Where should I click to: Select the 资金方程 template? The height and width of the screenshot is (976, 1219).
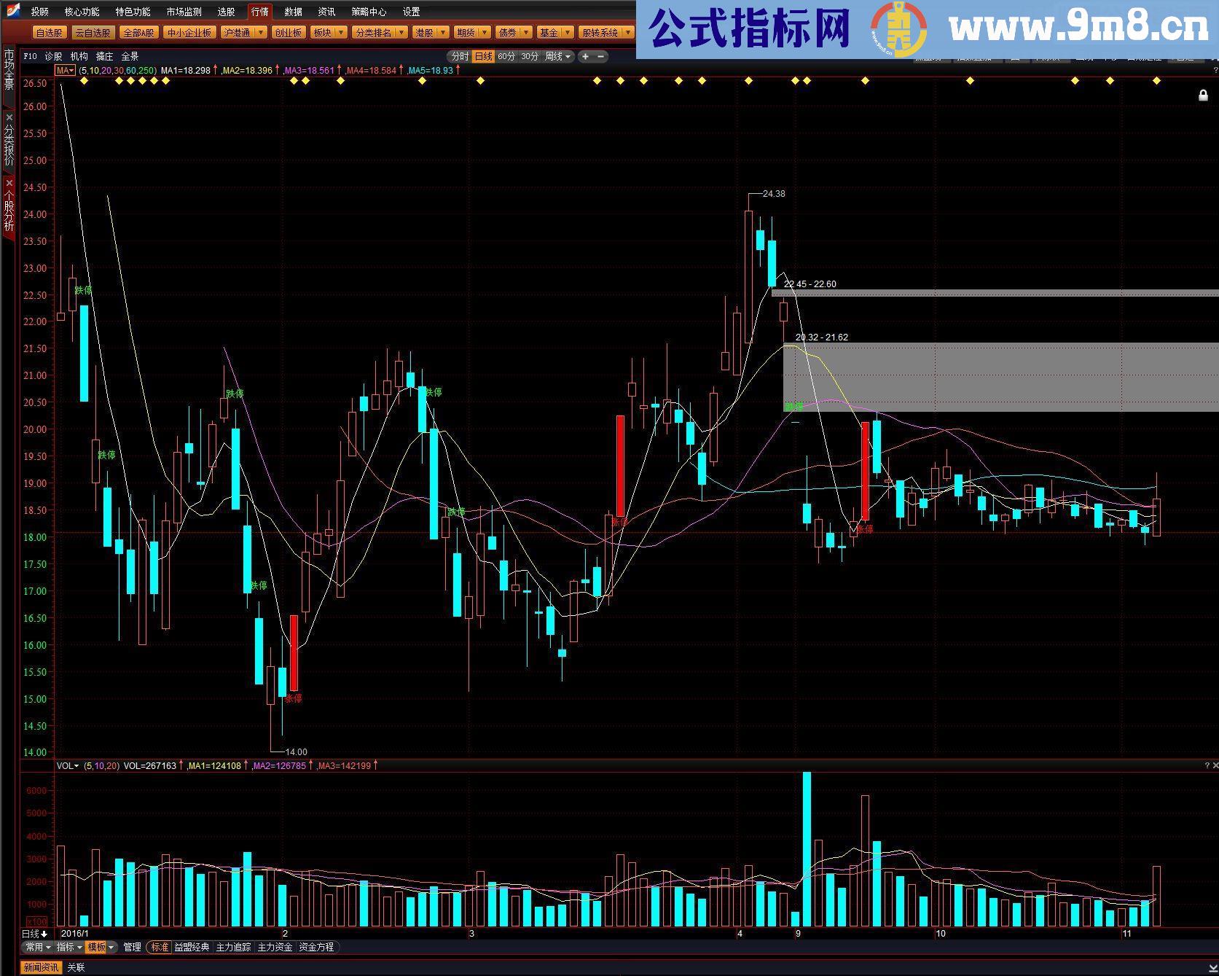coord(316,947)
